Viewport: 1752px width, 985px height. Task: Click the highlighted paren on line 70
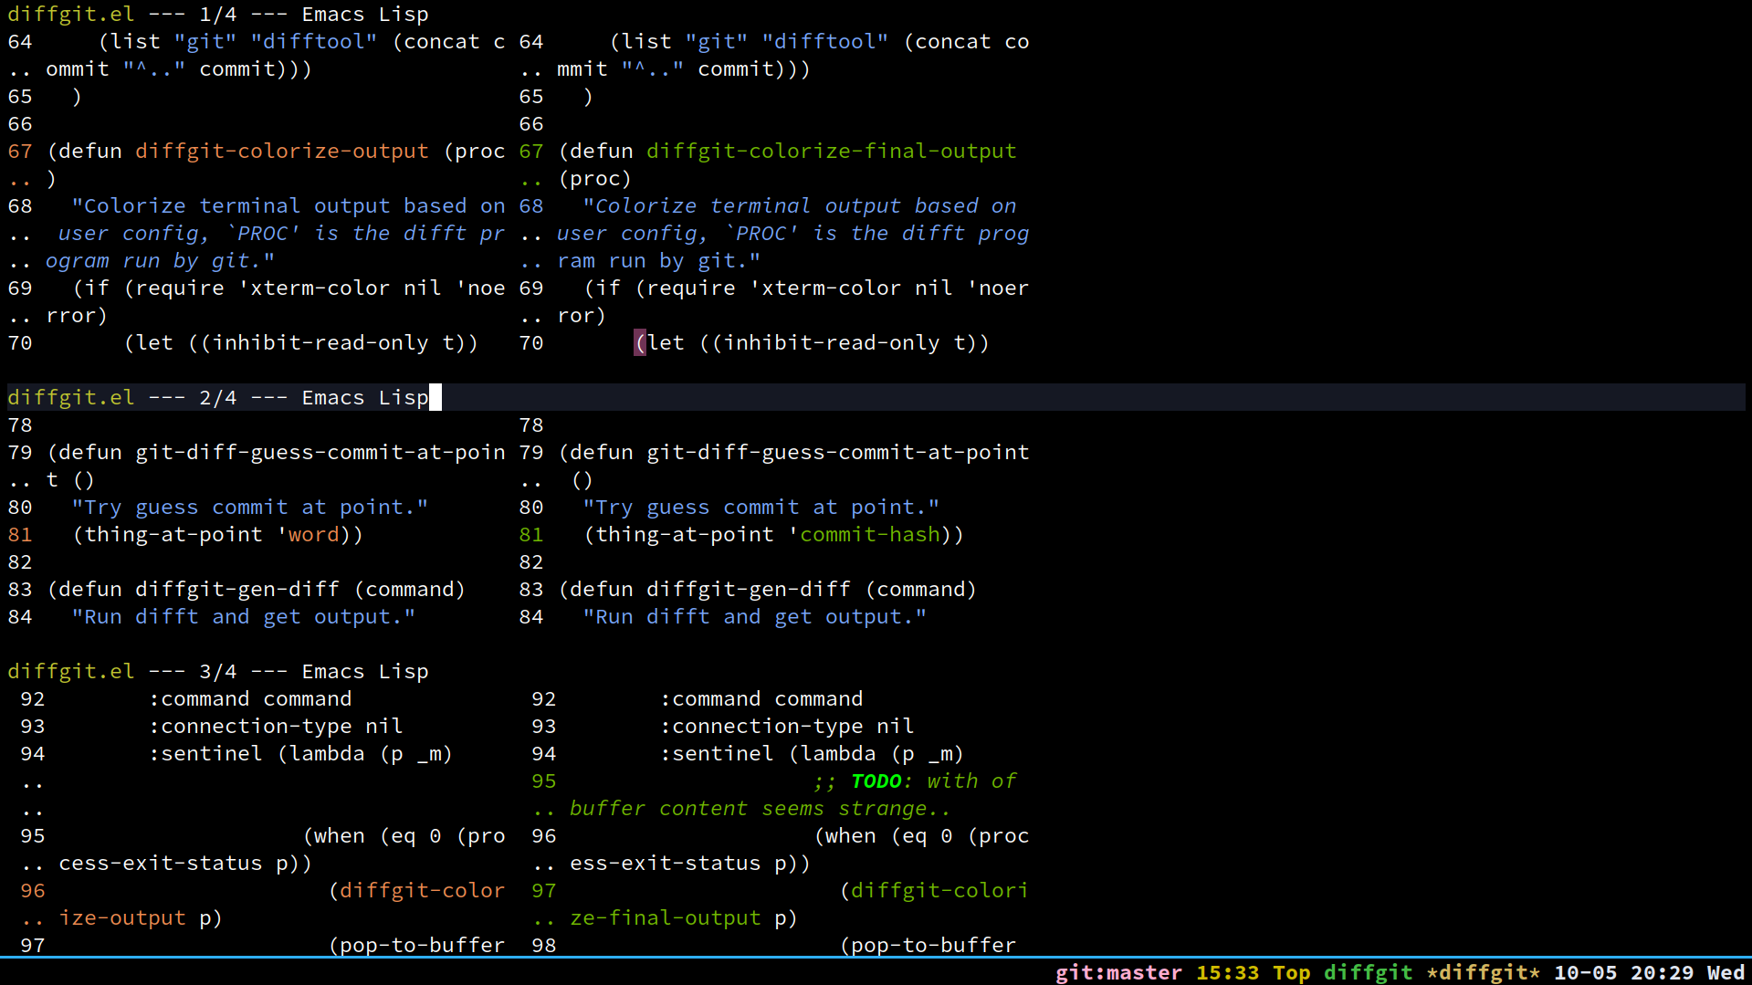tap(639, 342)
